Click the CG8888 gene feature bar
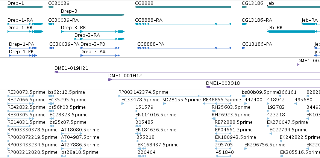Viewport: 320px width, 158px height. [183, 7]
